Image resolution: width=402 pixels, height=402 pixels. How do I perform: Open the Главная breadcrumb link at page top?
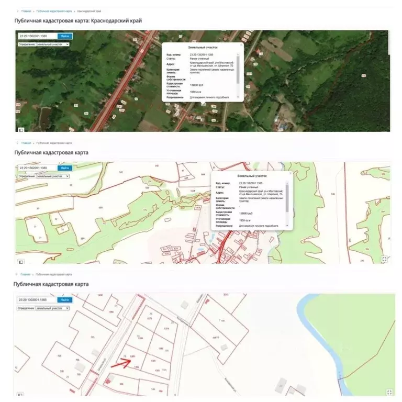(26, 10)
